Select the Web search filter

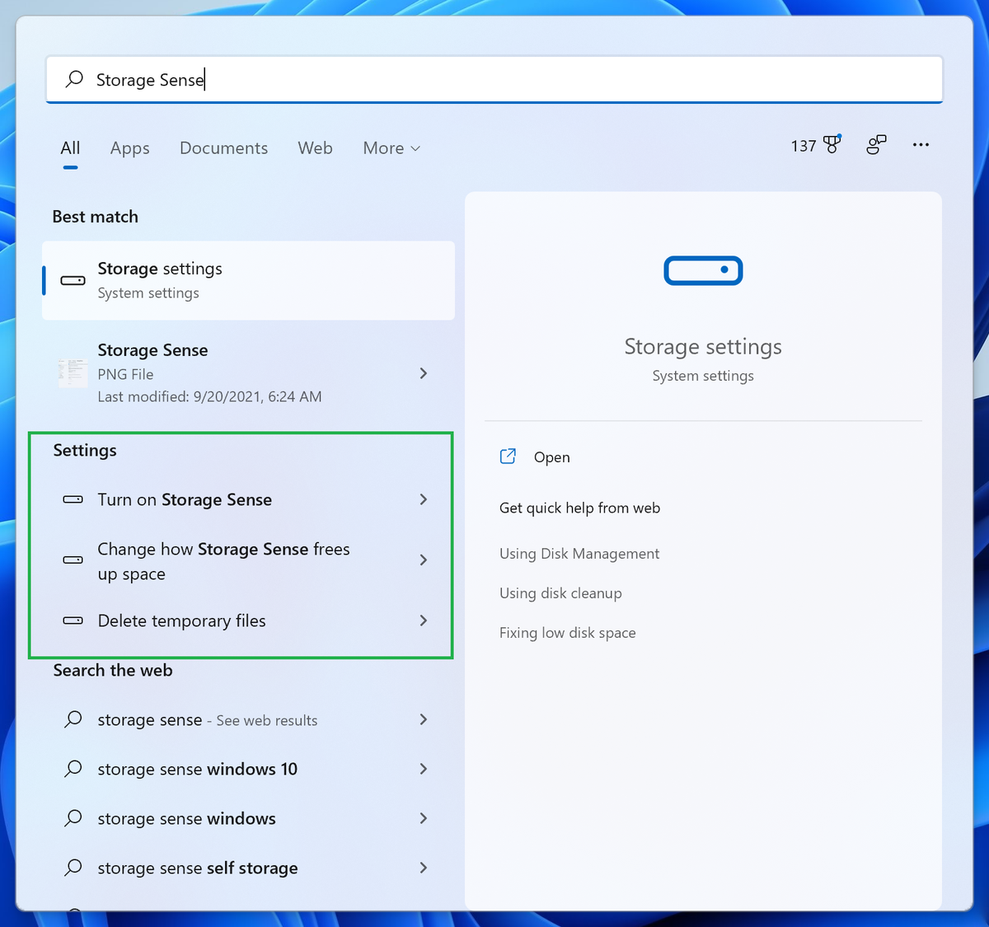(315, 148)
